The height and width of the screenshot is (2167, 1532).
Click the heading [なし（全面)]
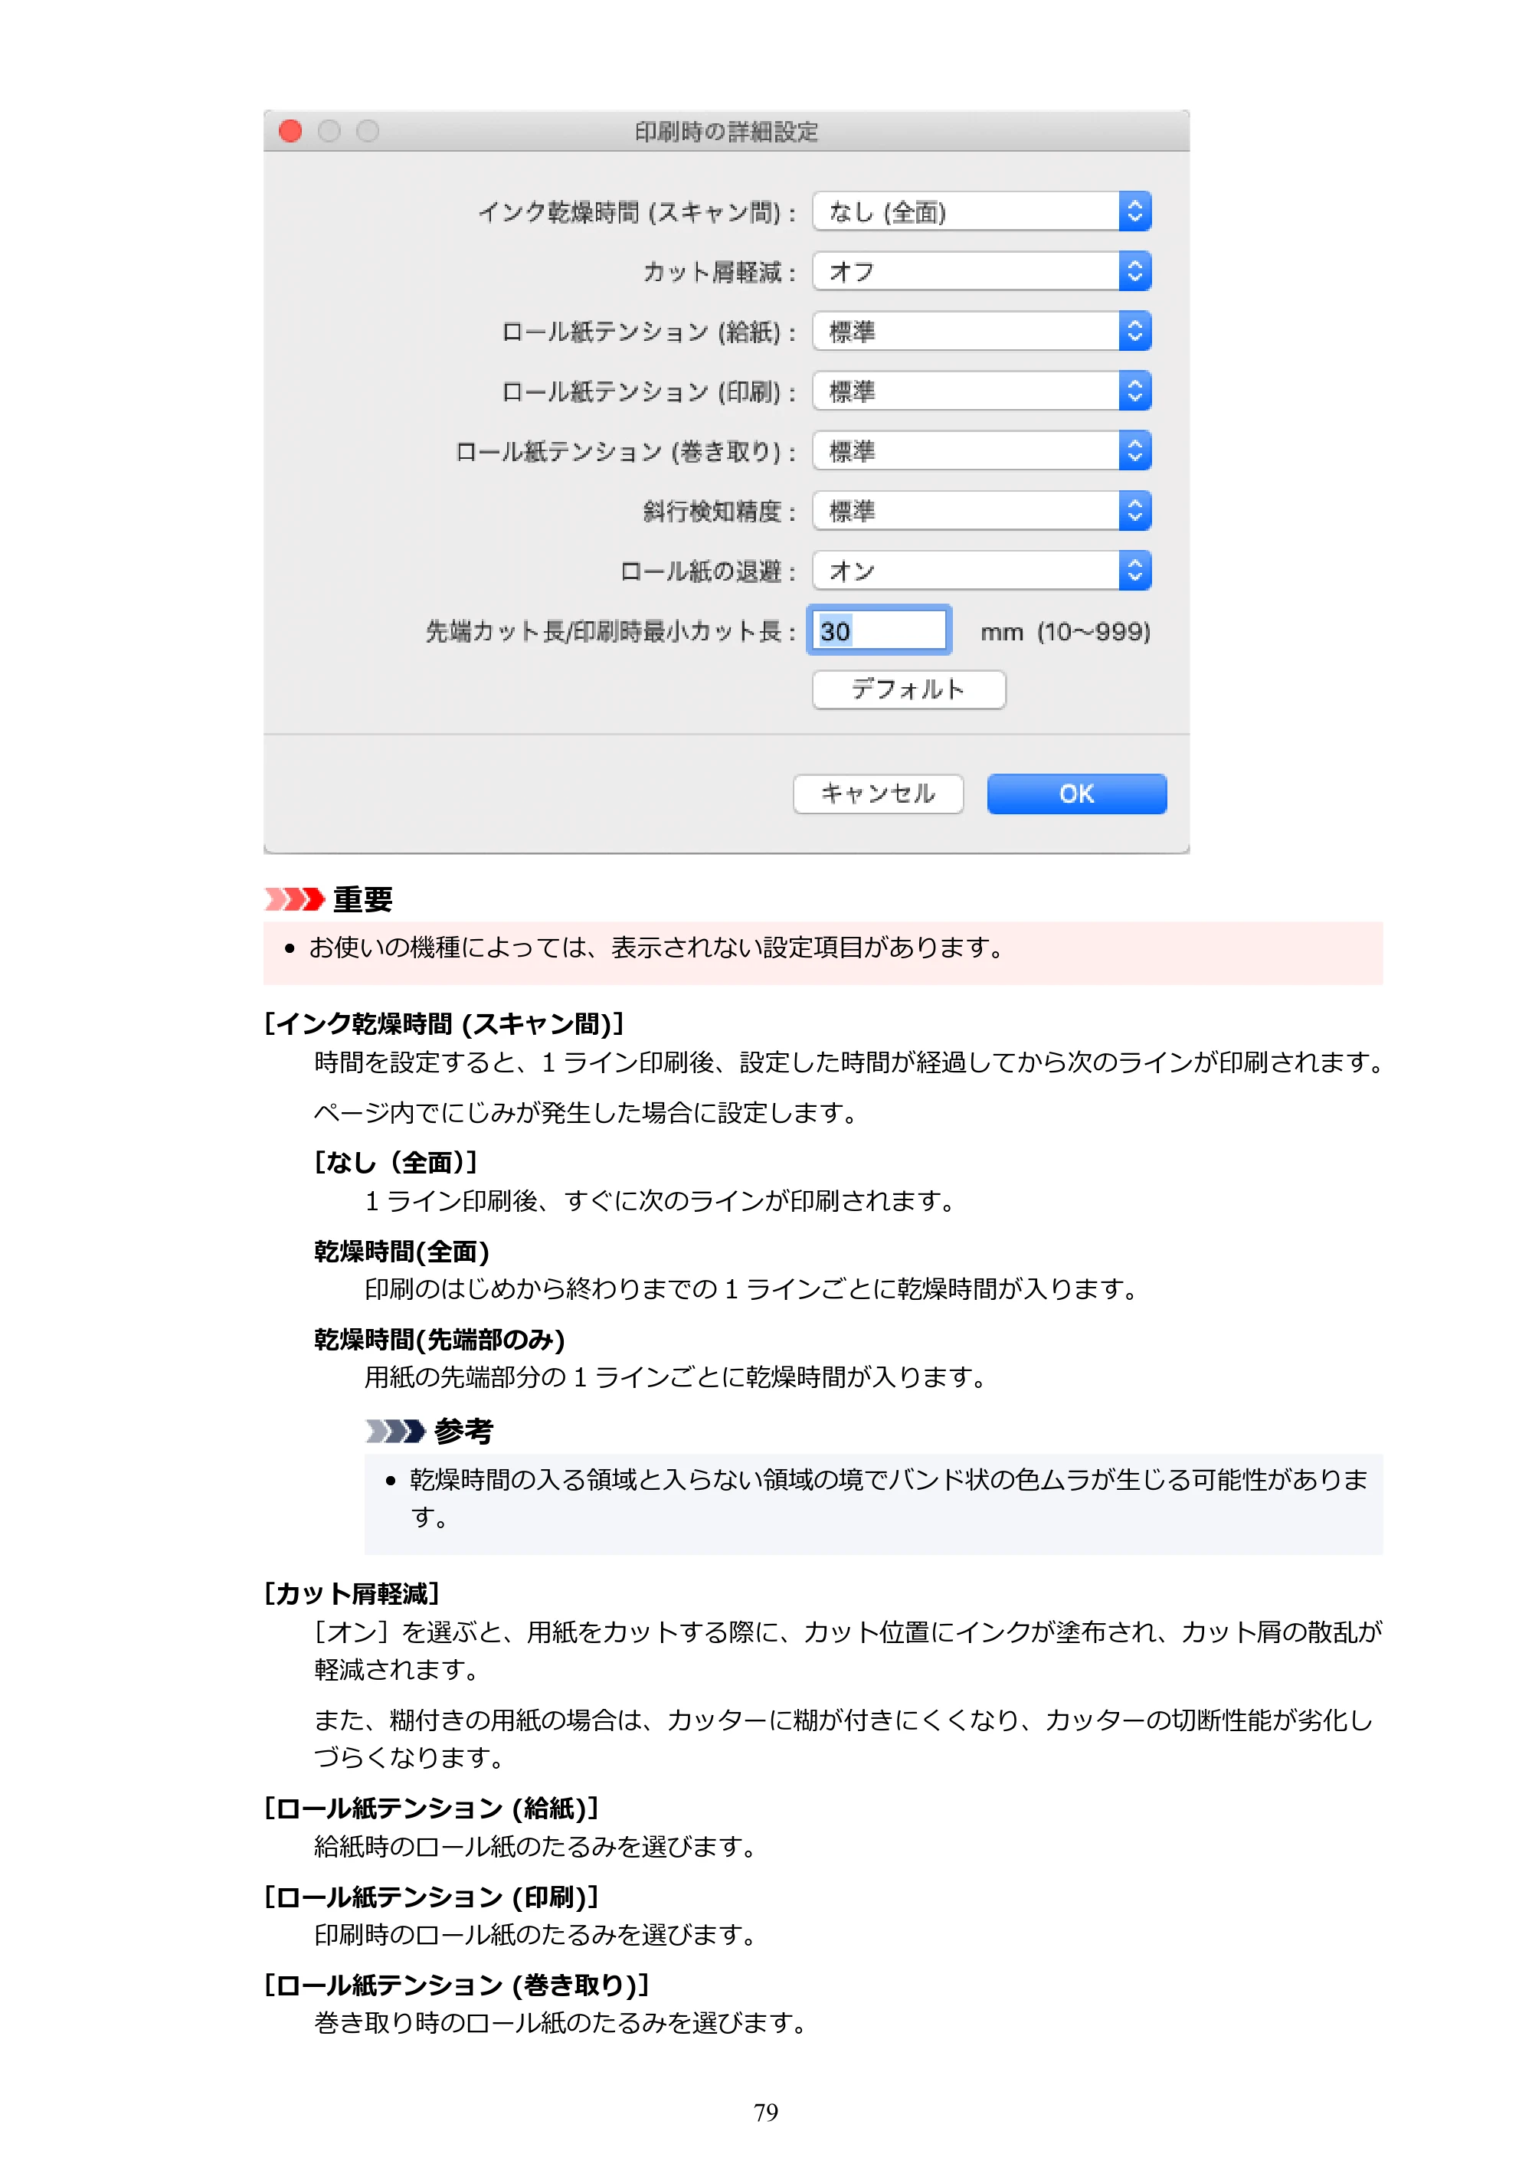[395, 1163]
